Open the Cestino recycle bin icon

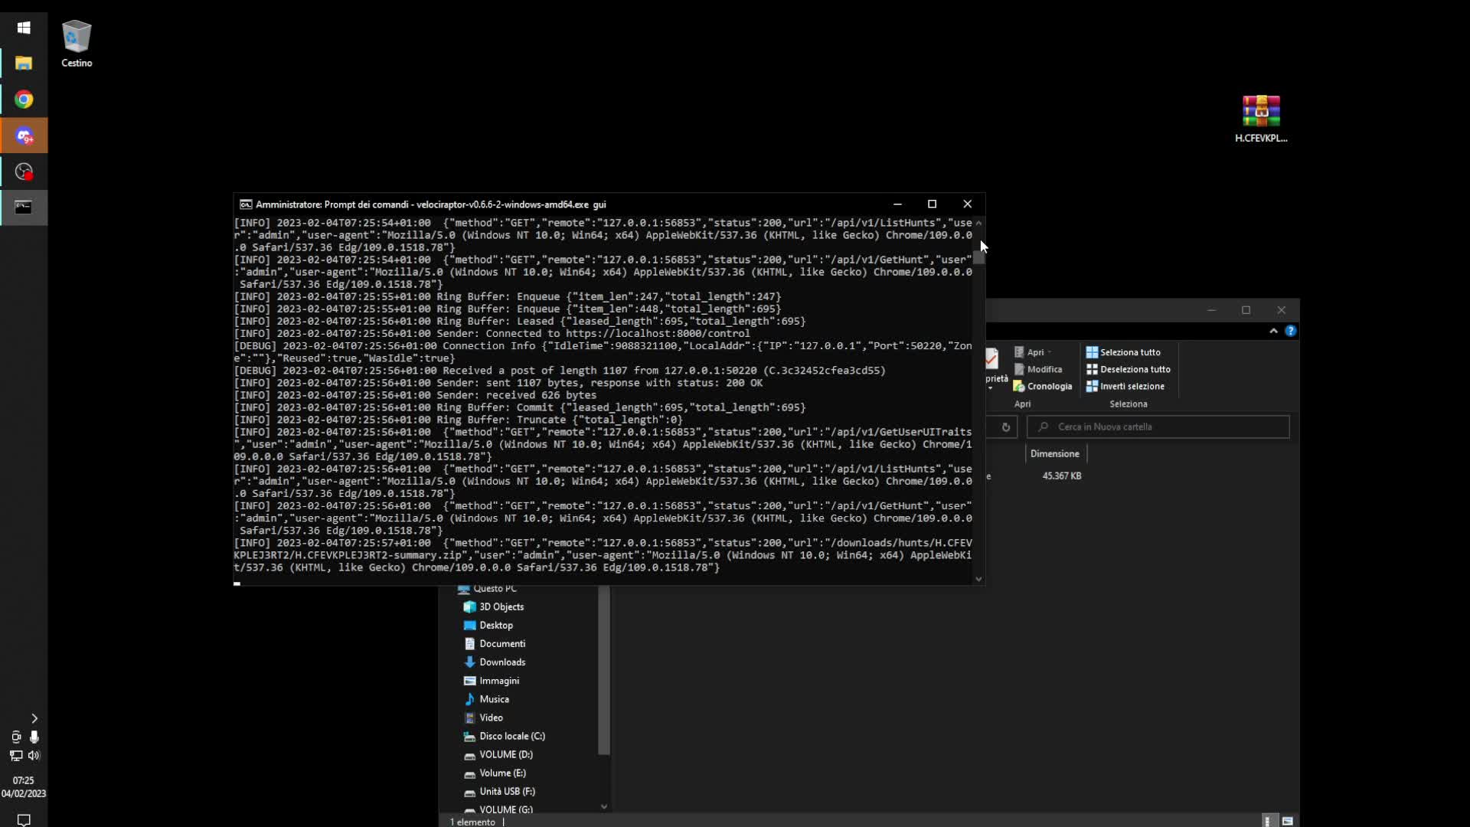(77, 44)
